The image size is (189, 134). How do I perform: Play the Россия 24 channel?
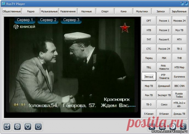(164, 49)
